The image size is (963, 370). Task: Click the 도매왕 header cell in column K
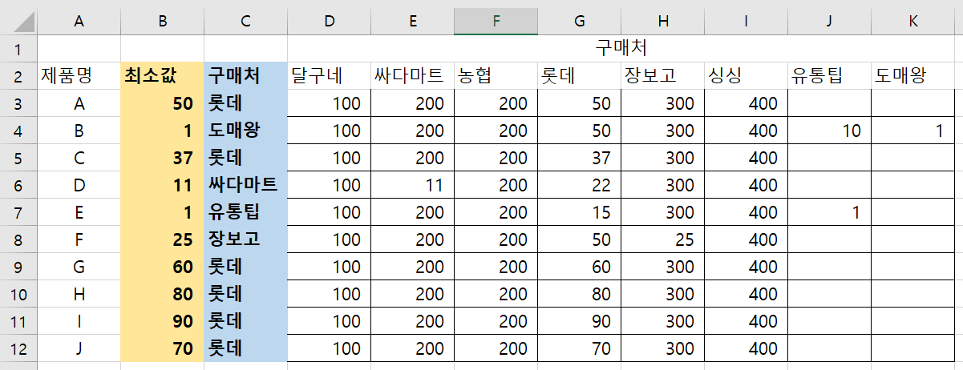click(912, 76)
